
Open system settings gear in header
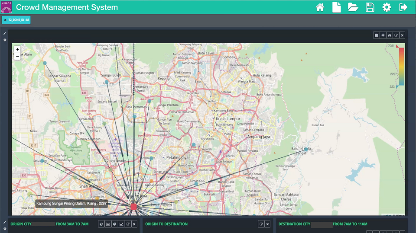pyautogui.click(x=387, y=7)
